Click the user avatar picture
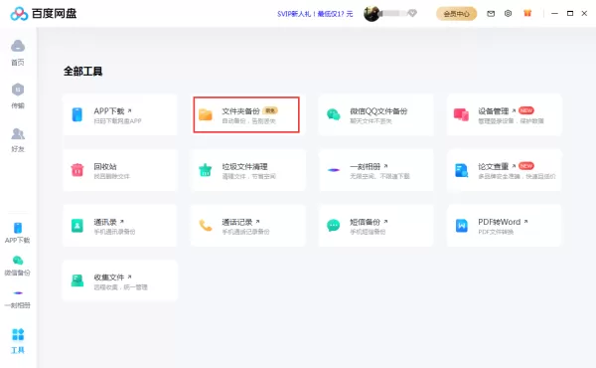Viewport: 596px width, 368px height. click(x=372, y=14)
